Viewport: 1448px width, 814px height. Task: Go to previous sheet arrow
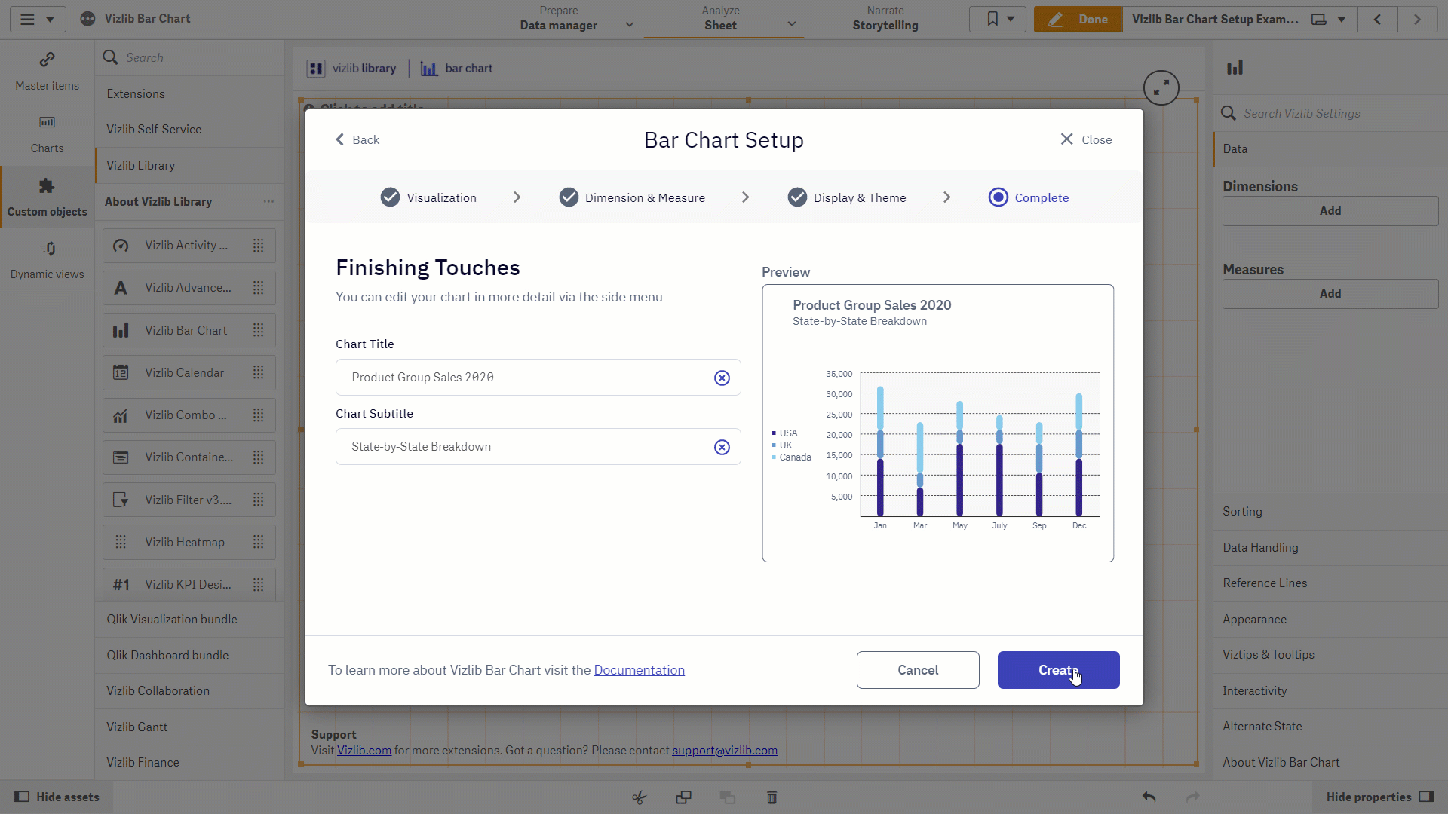1377,20
